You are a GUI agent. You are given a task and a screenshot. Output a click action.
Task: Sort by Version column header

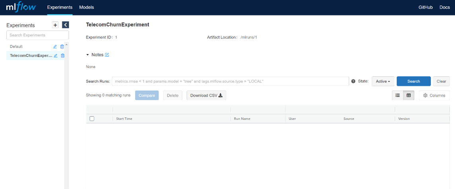point(404,119)
